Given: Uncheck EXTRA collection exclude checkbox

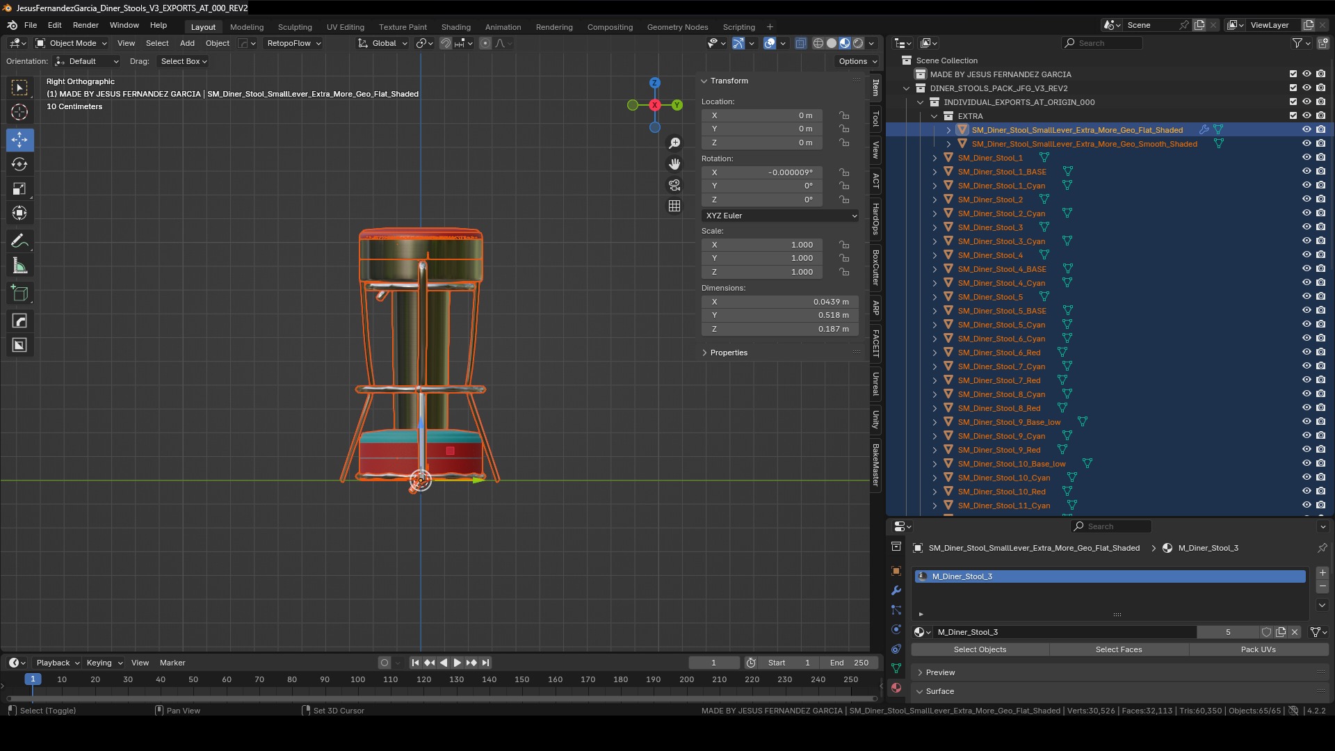Looking at the screenshot, I should tap(1293, 116).
